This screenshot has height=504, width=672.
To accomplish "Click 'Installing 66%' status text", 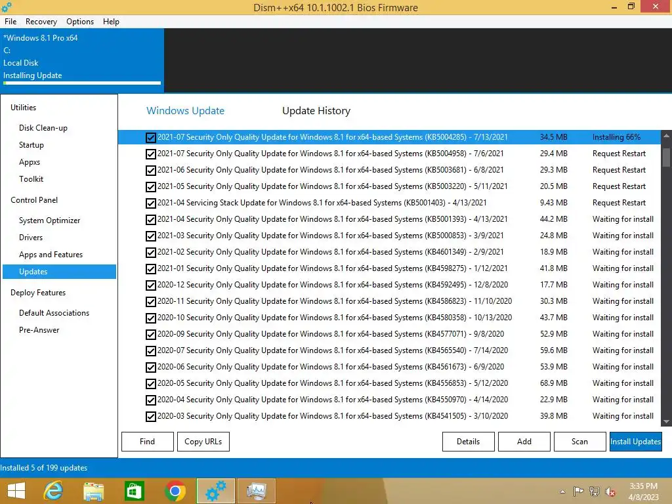I will point(616,137).
